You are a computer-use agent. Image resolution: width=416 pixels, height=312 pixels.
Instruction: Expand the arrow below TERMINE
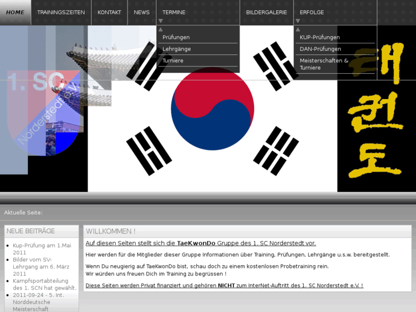click(x=161, y=21)
